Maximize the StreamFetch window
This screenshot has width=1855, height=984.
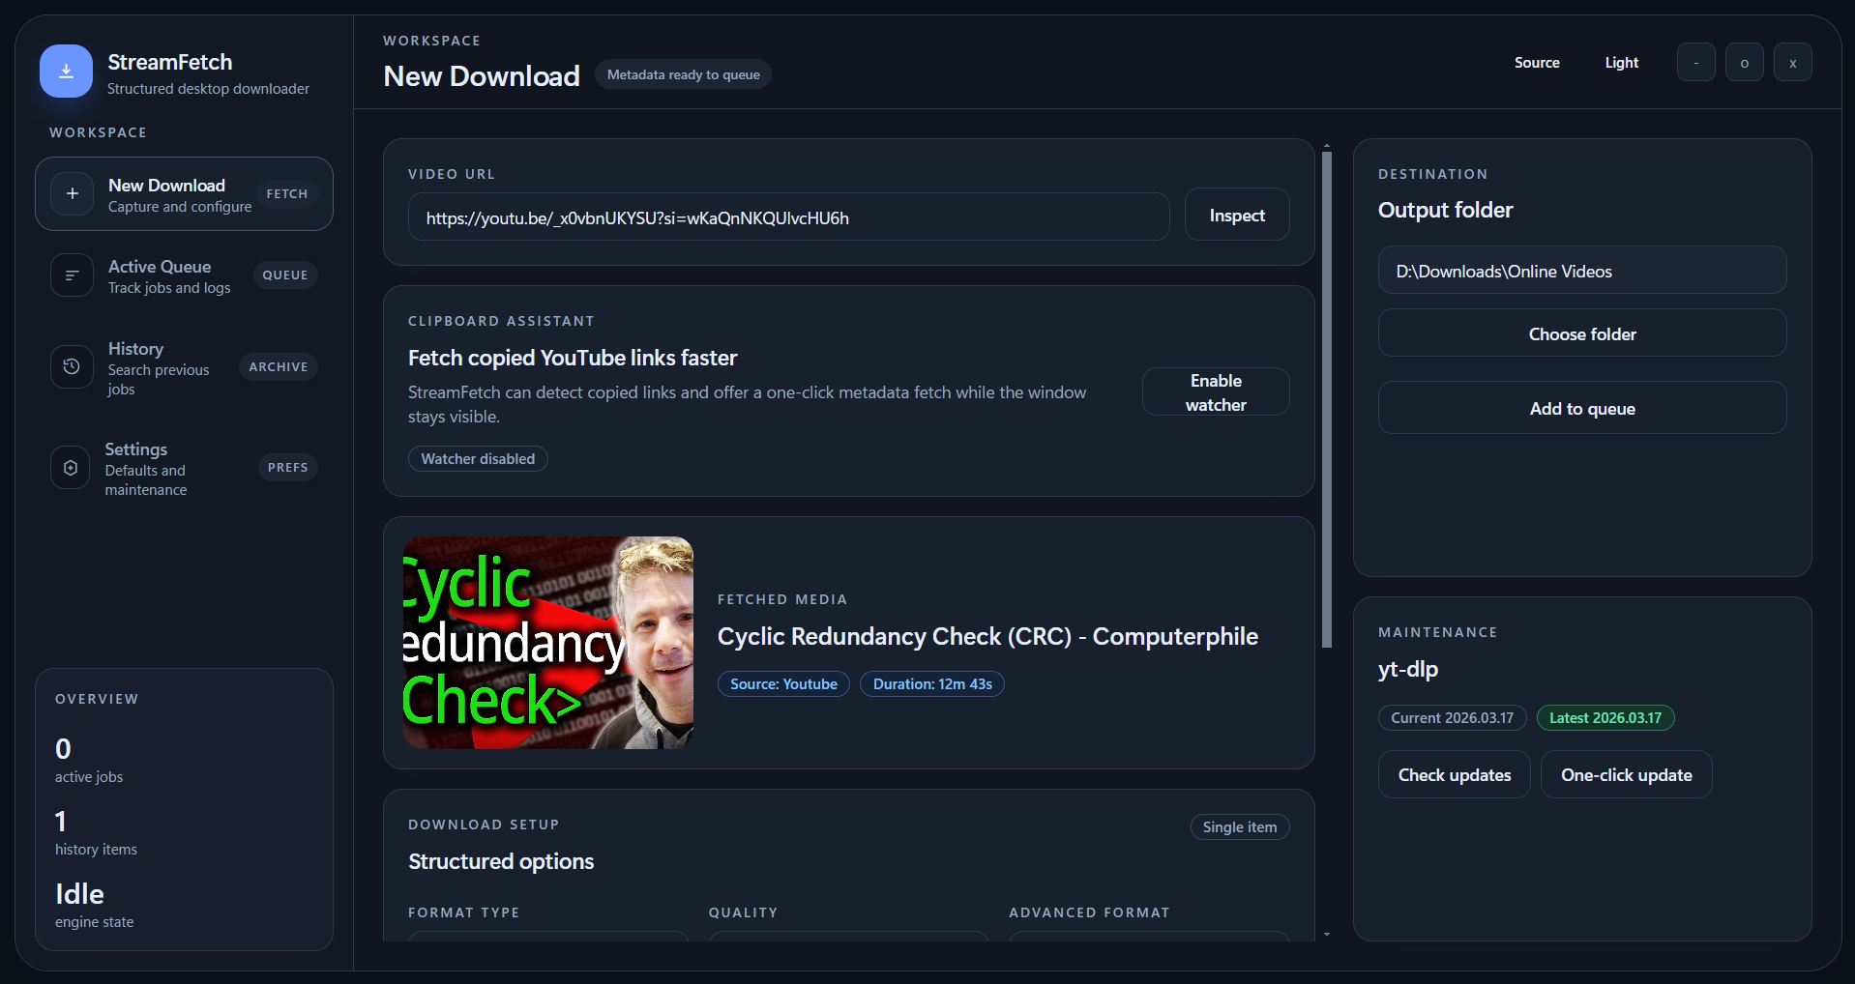[x=1745, y=63]
